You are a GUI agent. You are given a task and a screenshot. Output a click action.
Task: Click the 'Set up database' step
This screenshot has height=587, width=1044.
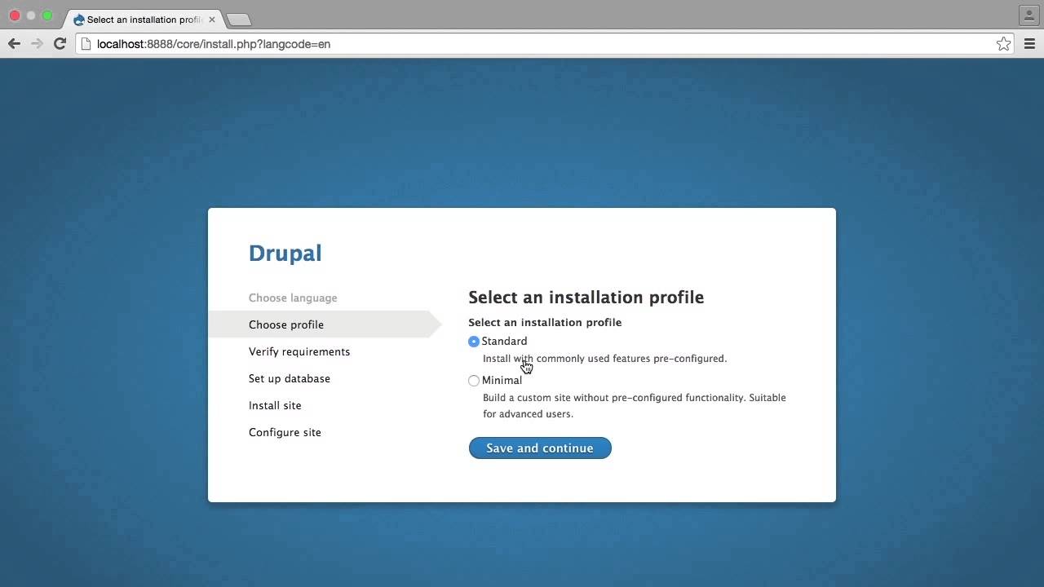pos(290,378)
